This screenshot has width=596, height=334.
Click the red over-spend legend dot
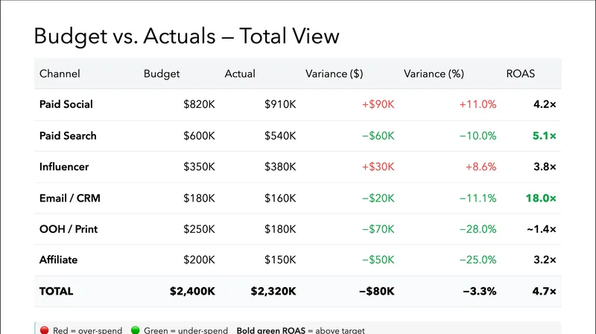(45, 330)
